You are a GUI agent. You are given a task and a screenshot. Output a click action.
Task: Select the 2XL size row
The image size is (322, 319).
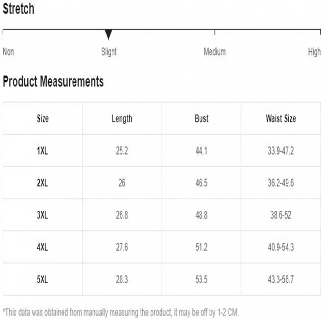tap(161, 183)
